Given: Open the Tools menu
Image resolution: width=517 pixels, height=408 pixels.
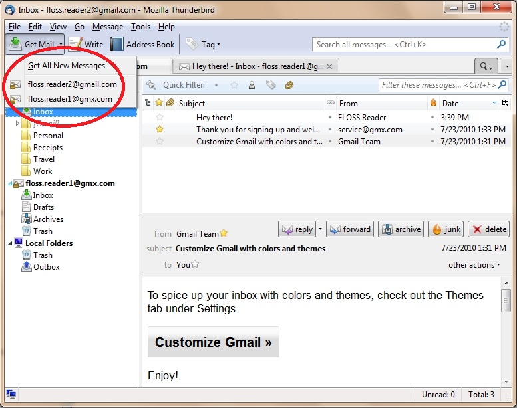Looking at the screenshot, I should [141, 27].
